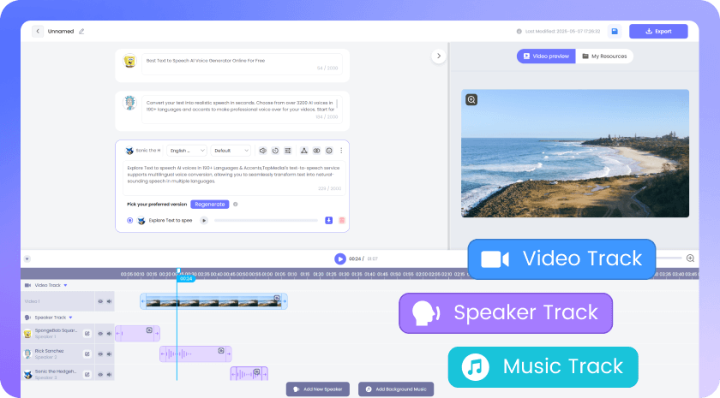Switch to My Resources tab
Viewport: 720px width, 398px height.
[604, 56]
